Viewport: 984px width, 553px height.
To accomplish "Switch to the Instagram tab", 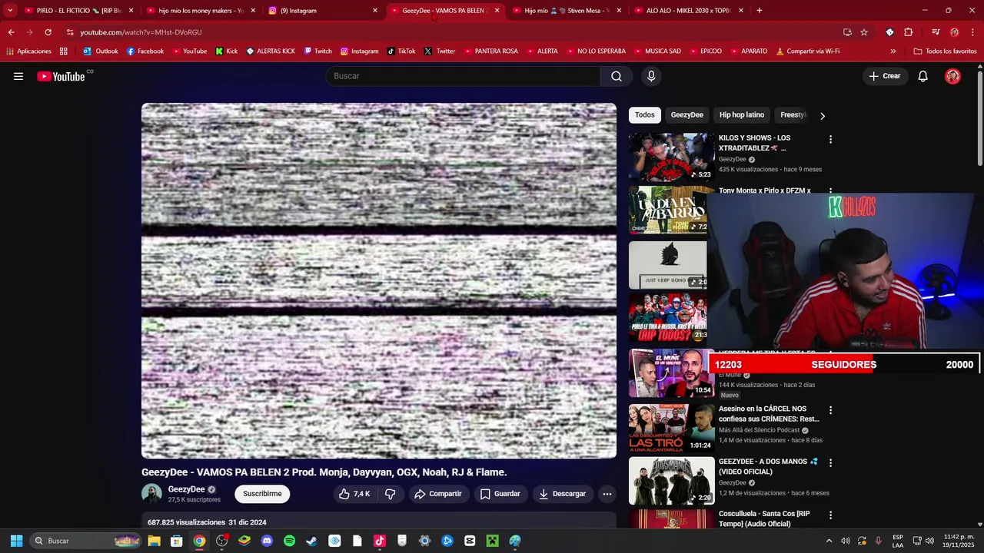I will point(323,11).
